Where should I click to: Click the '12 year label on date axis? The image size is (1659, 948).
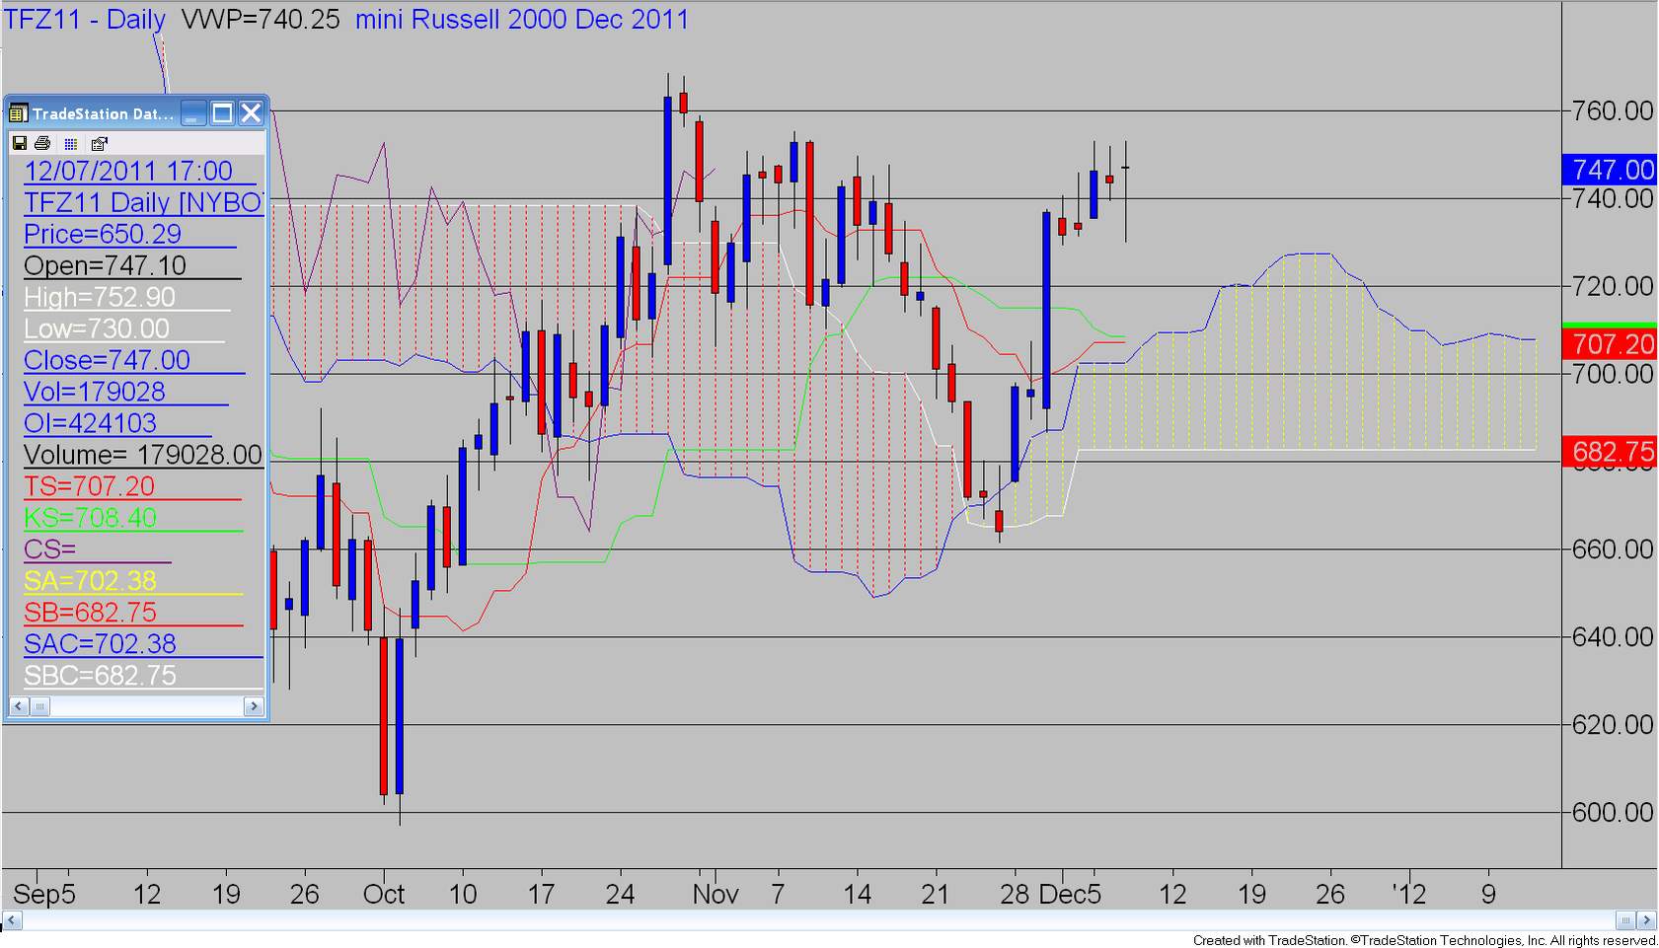[1408, 895]
